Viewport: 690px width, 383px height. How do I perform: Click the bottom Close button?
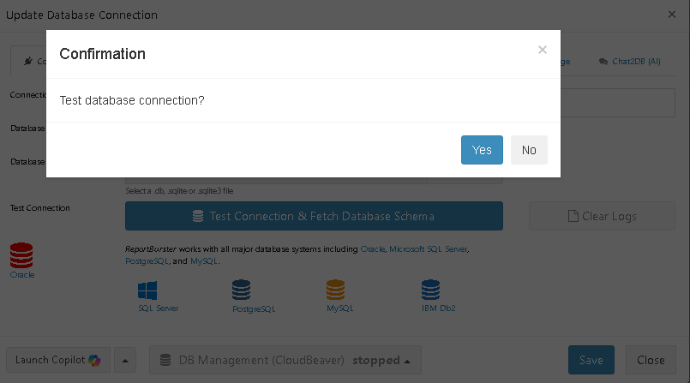(651, 361)
